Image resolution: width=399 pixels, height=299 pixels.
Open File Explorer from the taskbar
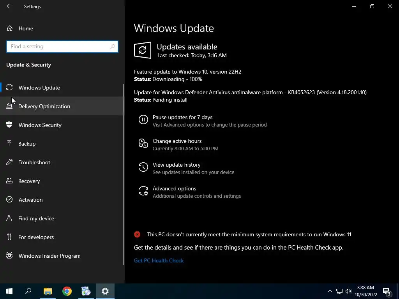pyautogui.click(x=48, y=291)
